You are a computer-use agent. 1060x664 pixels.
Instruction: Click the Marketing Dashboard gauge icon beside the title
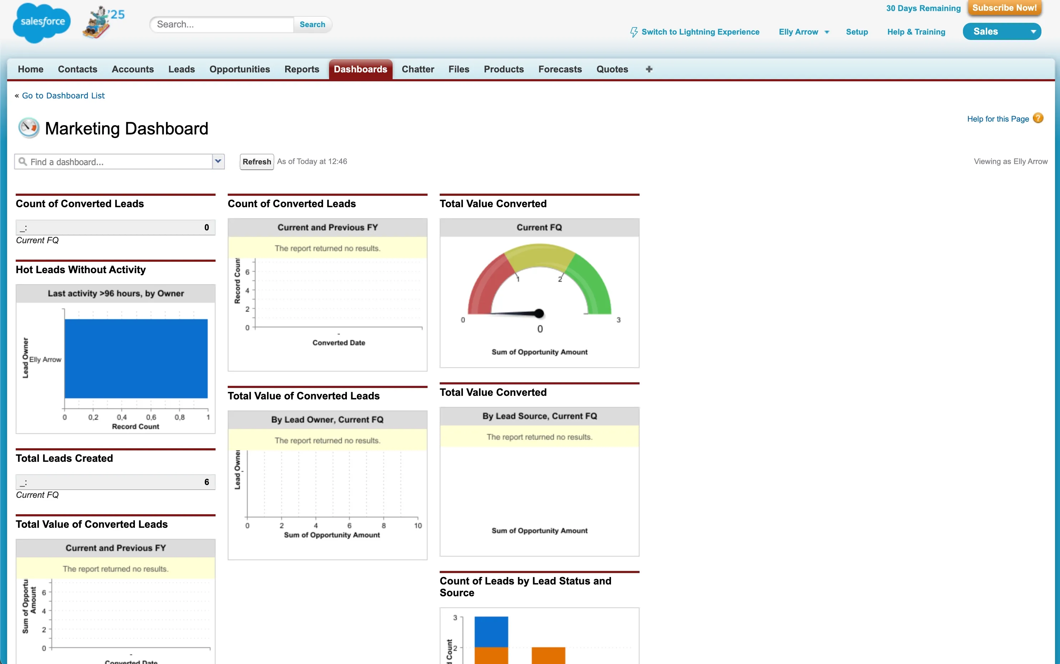(x=28, y=128)
